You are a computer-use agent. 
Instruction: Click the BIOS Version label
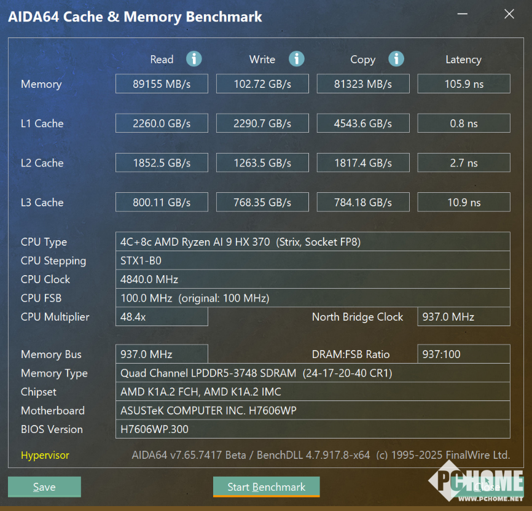pos(52,429)
